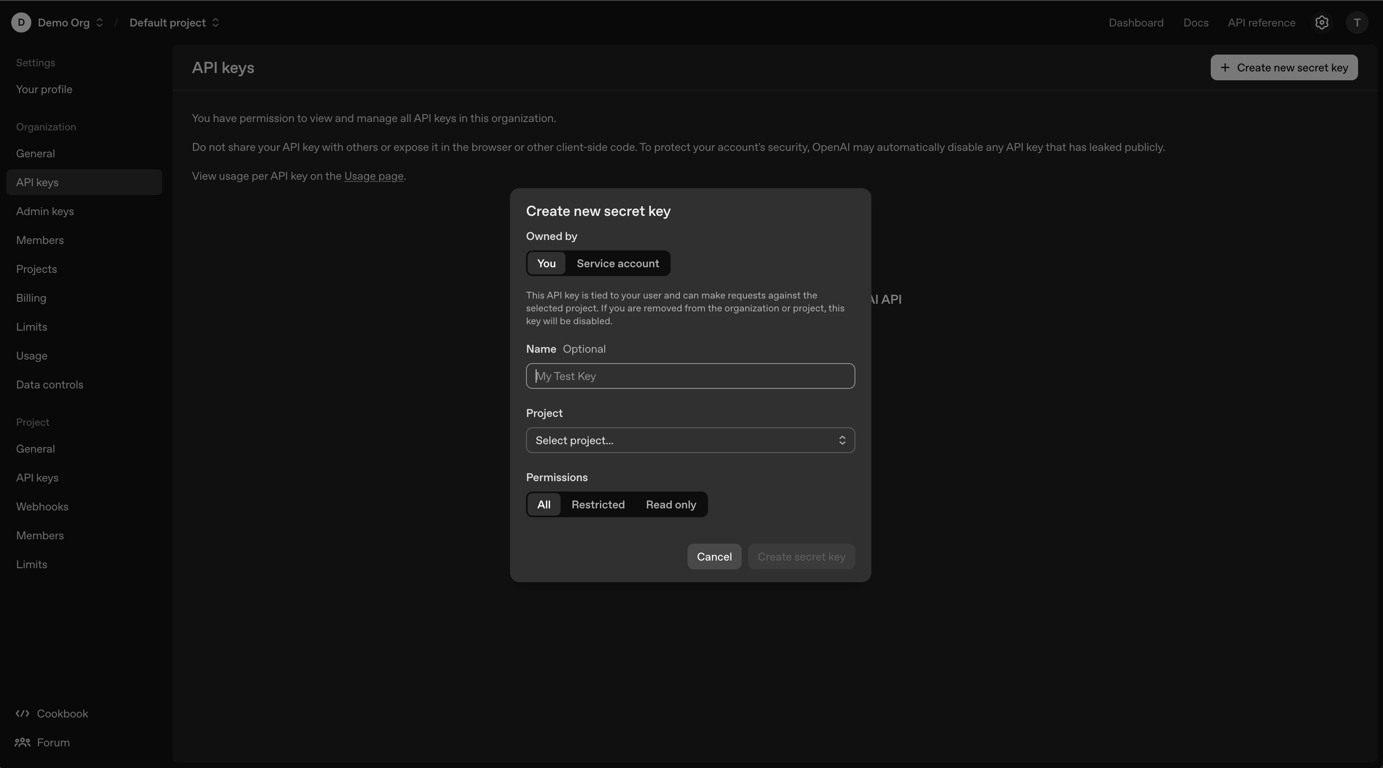This screenshot has width=1383, height=768.
Task: Open the Usage page link
Action: [374, 176]
